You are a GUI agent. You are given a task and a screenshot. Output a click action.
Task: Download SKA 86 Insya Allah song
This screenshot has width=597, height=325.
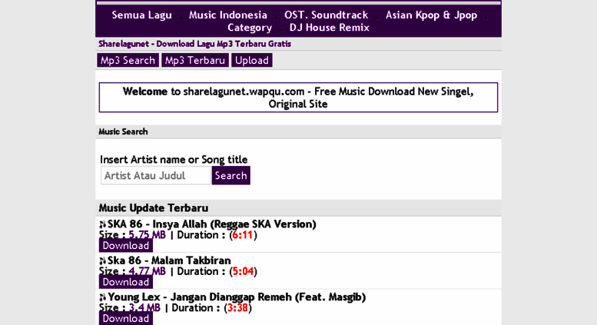pos(125,246)
